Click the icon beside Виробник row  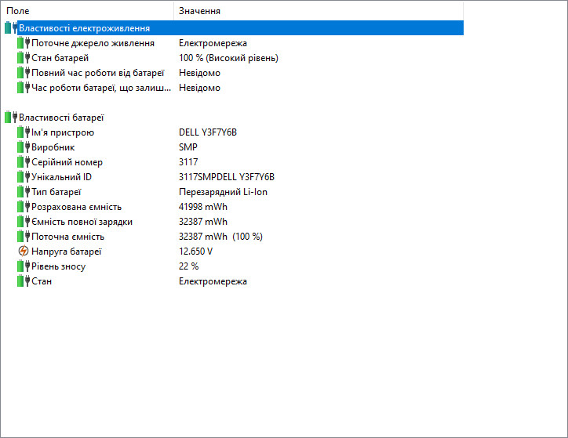[x=24, y=147]
